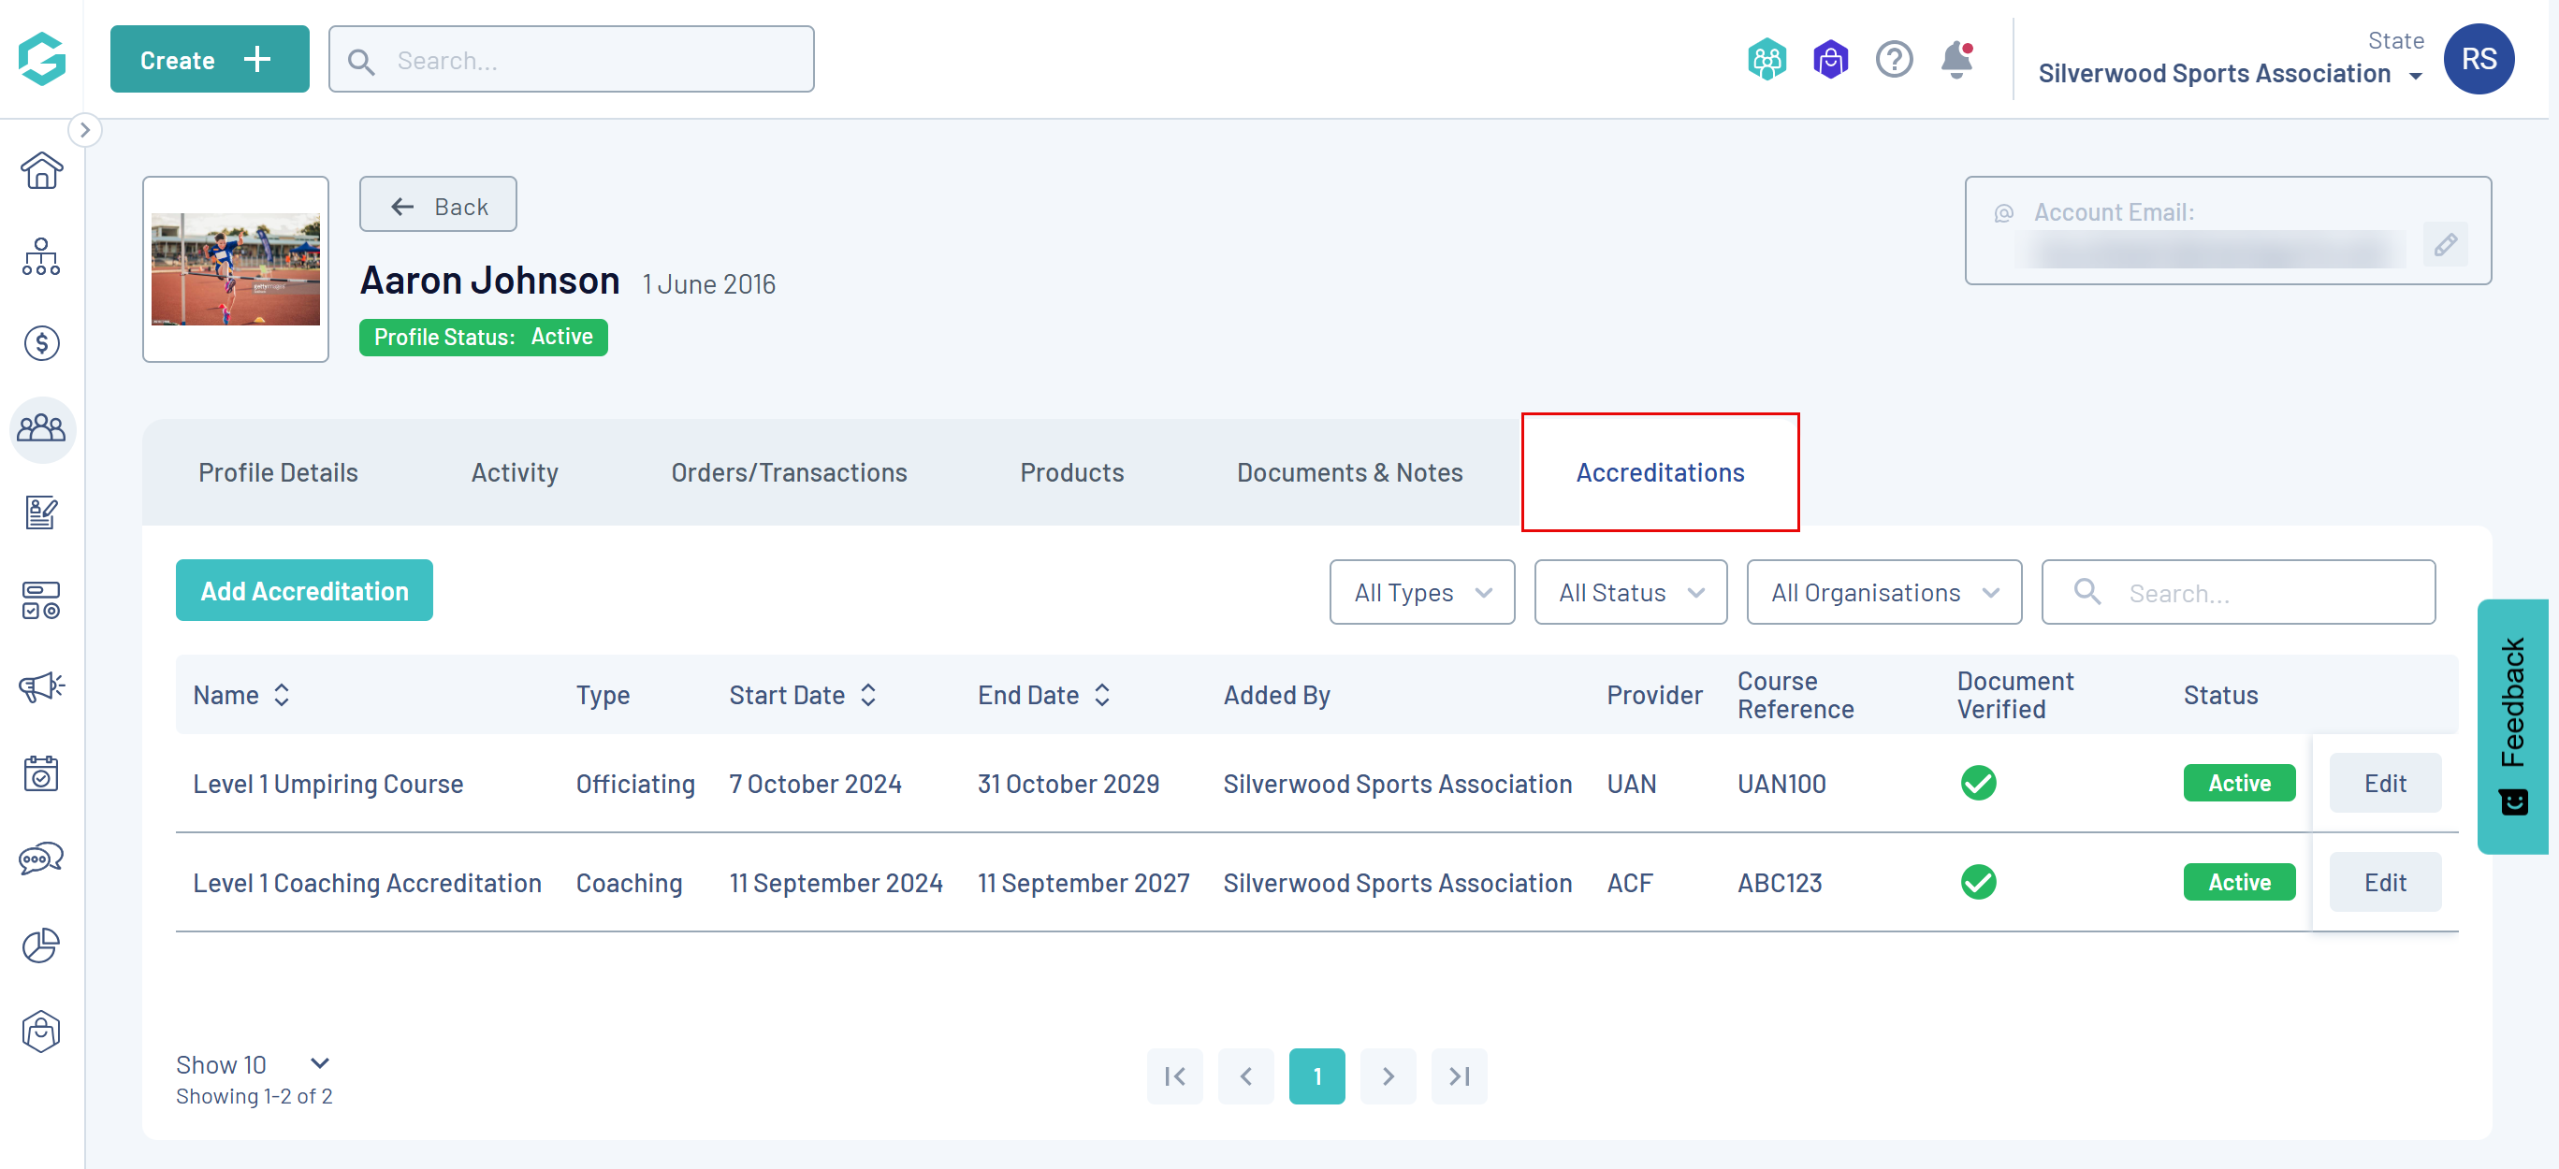Sort the table by End Date
This screenshot has width=2559, height=1169.
[1101, 695]
